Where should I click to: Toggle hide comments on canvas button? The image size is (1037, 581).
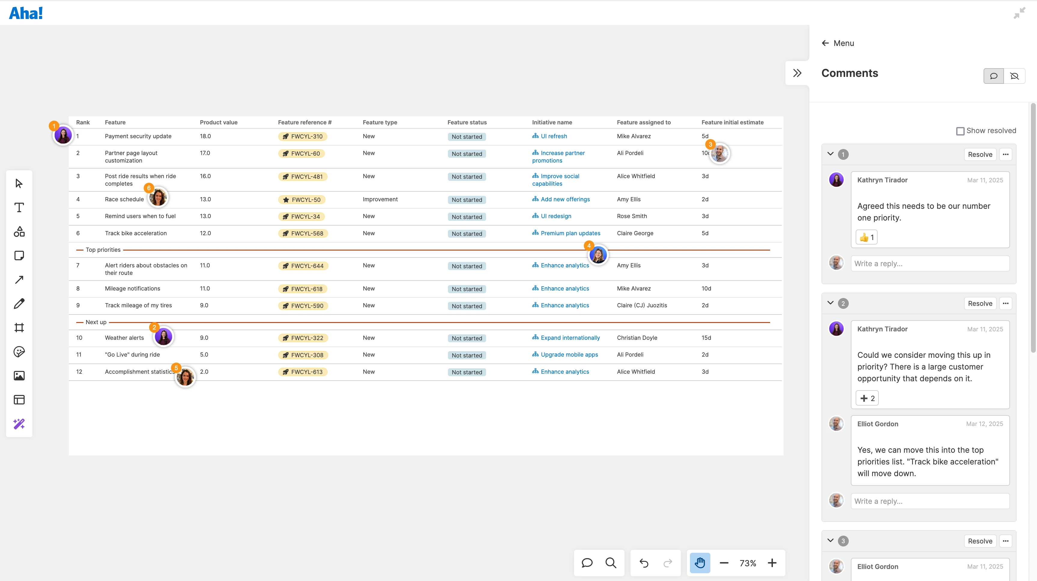1014,76
